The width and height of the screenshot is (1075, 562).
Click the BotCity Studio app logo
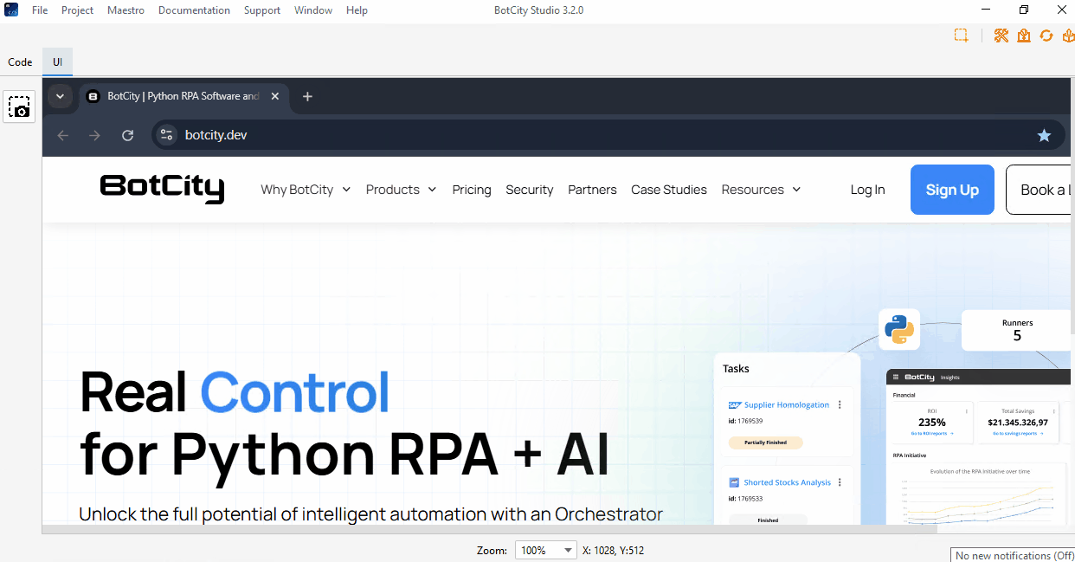pyautogui.click(x=11, y=10)
